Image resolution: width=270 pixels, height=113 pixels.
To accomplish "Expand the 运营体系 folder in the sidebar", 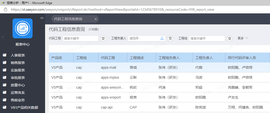I will pos(18,93).
